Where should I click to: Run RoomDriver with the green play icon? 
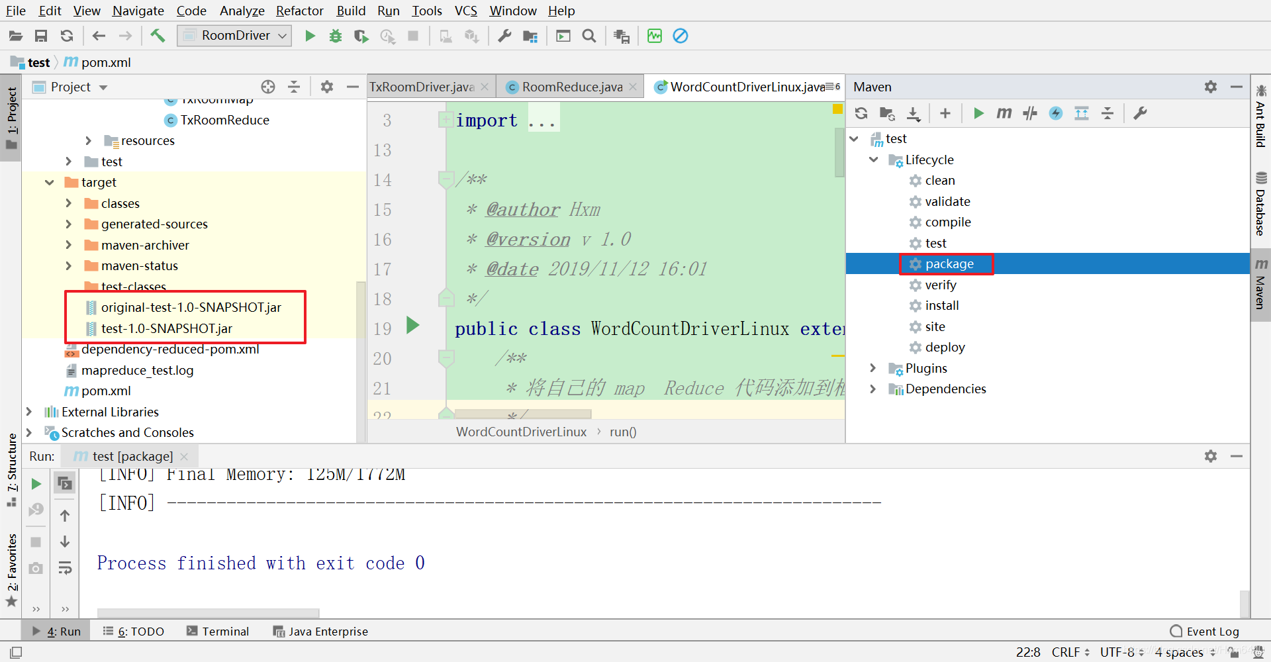[x=310, y=36]
